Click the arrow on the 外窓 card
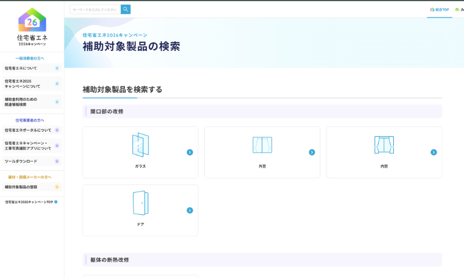Image resolution: width=464 pixels, height=278 pixels. (311, 152)
